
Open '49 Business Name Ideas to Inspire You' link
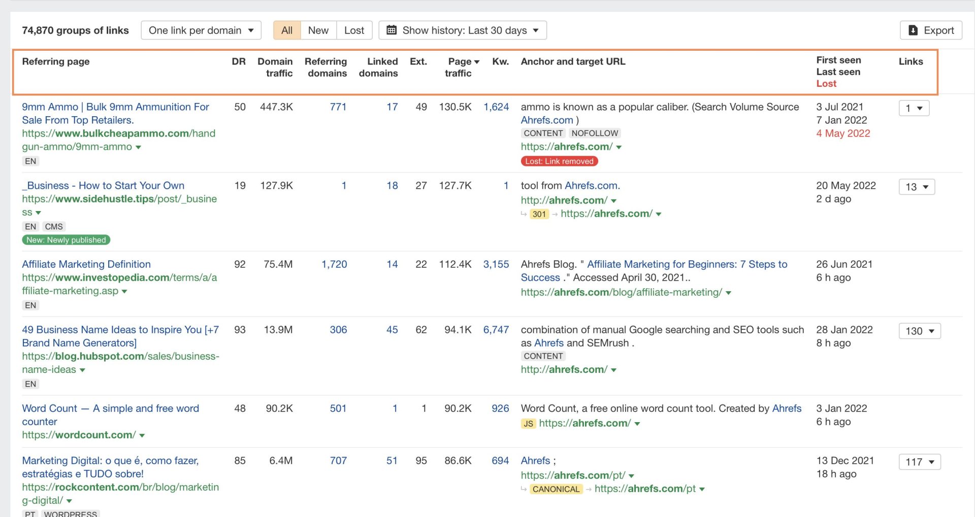tap(120, 336)
